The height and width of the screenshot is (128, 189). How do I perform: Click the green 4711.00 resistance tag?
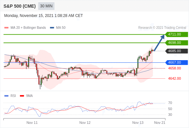177,35
